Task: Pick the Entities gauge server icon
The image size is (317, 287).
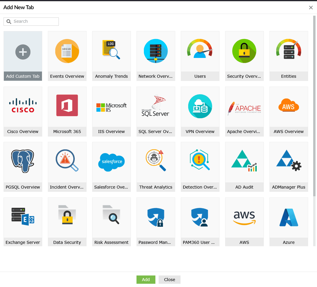Action: 289,49
